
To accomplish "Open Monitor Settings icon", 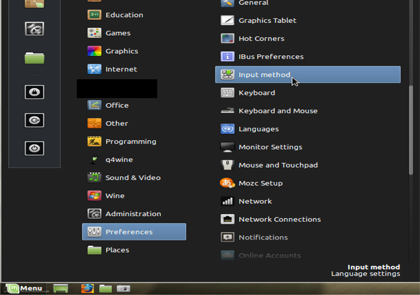I will (x=228, y=147).
